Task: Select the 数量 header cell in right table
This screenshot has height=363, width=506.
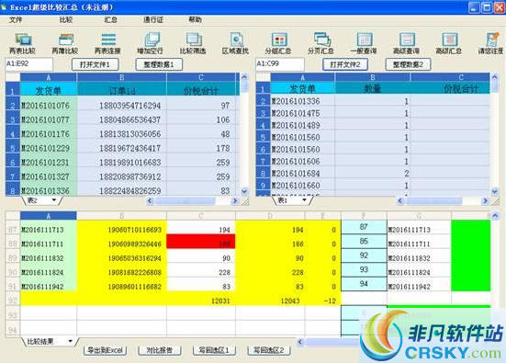Action: (373, 88)
